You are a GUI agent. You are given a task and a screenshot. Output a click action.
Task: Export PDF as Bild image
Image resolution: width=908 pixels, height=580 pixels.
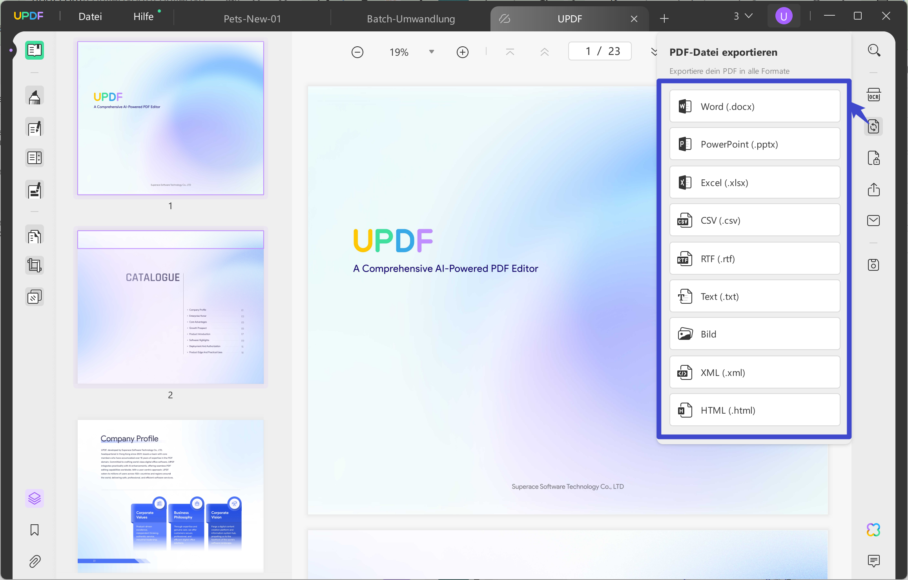755,334
